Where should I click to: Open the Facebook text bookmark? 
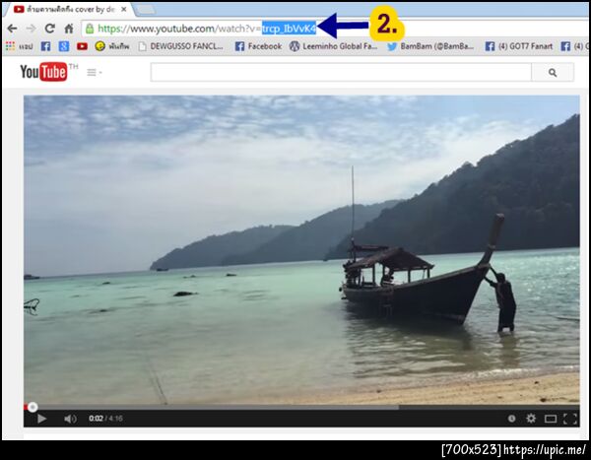pos(258,46)
